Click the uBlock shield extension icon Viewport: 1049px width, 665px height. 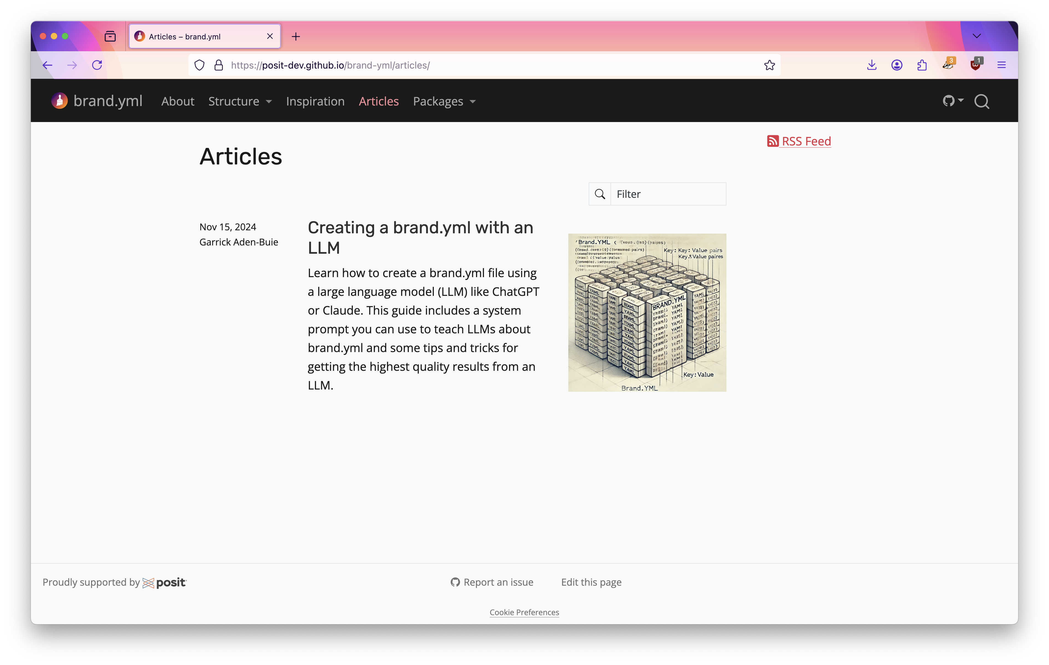coord(975,65)
